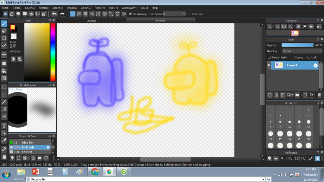Enable circle snap guide
324x182 pixels.
pyautogui.click(x=104, y=14)
